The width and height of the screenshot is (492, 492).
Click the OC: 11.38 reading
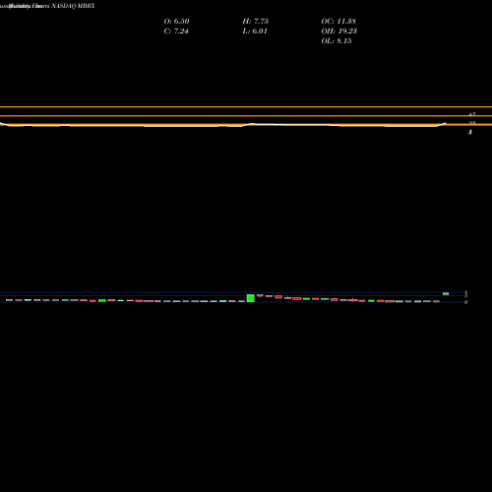coord(338,21)
